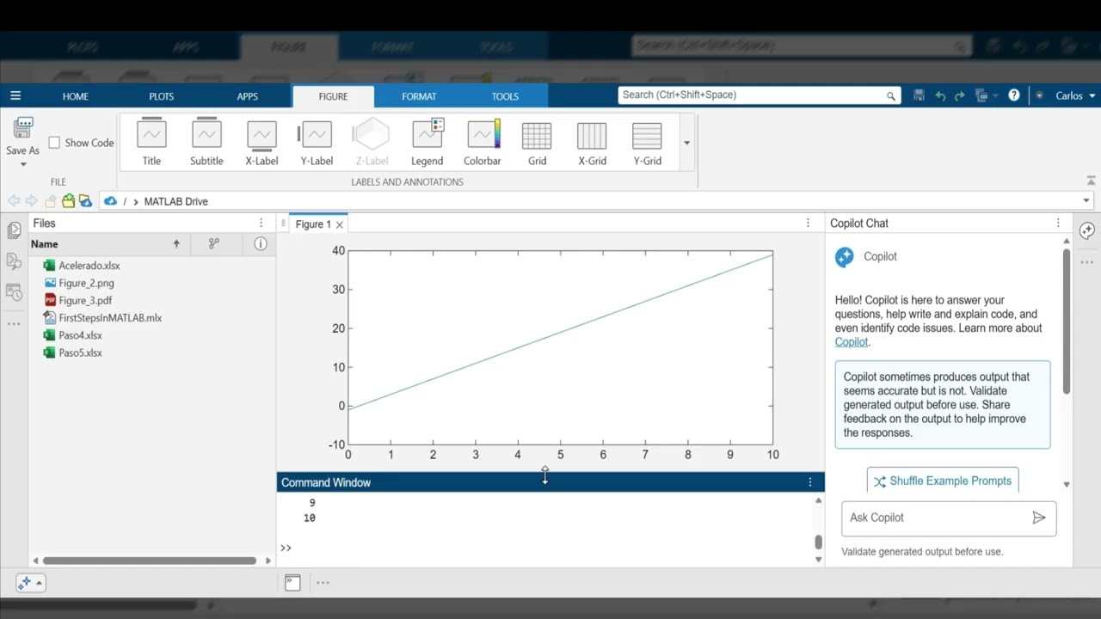Screen dimensions: 1101x619
Task: Open the Copilot button in status bar
Action: click(x=30, y=583)
